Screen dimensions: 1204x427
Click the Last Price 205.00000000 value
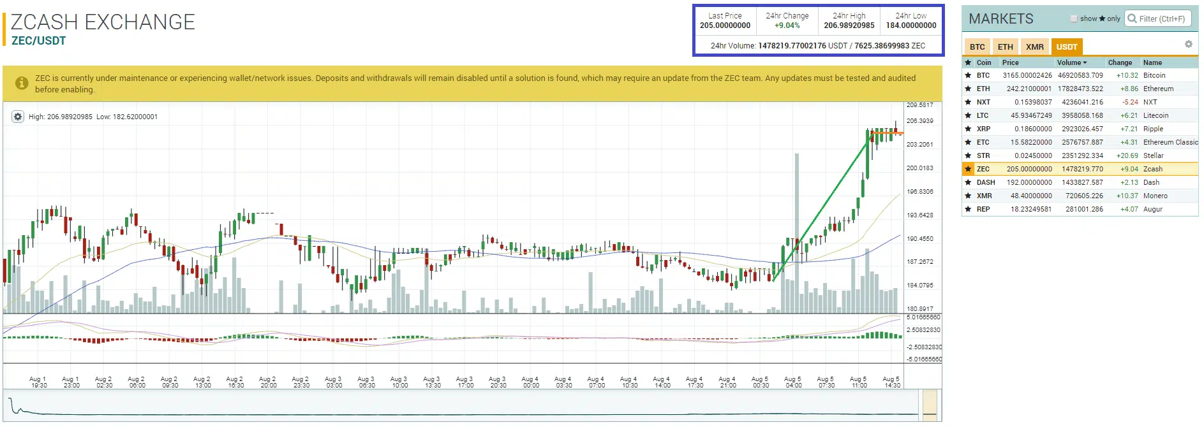point(725,25)
